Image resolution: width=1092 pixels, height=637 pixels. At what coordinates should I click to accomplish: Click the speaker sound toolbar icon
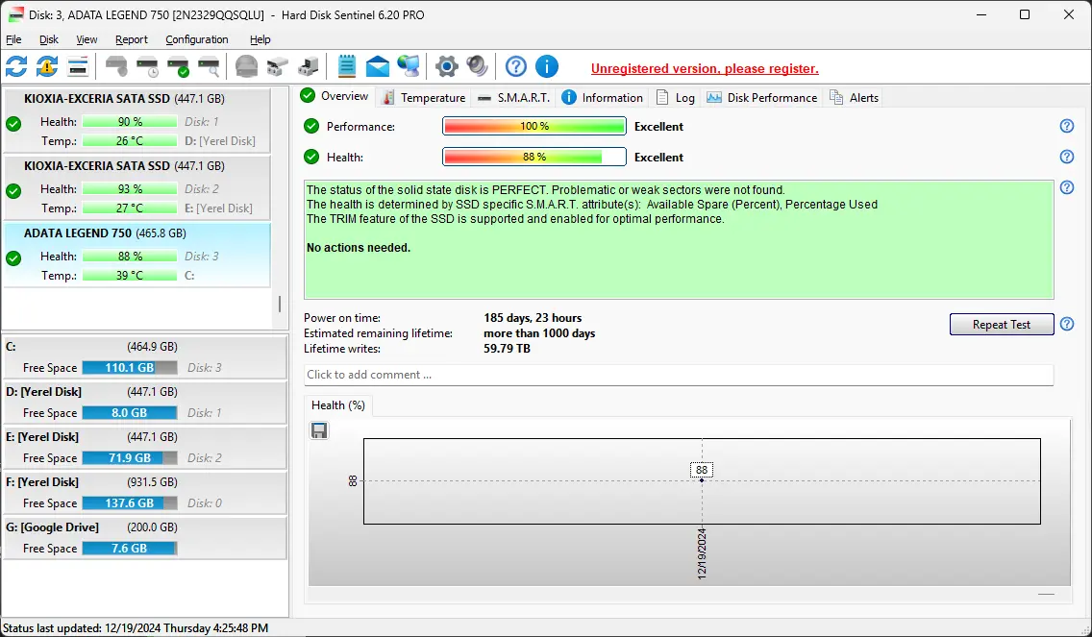click(x=477, y=67)
